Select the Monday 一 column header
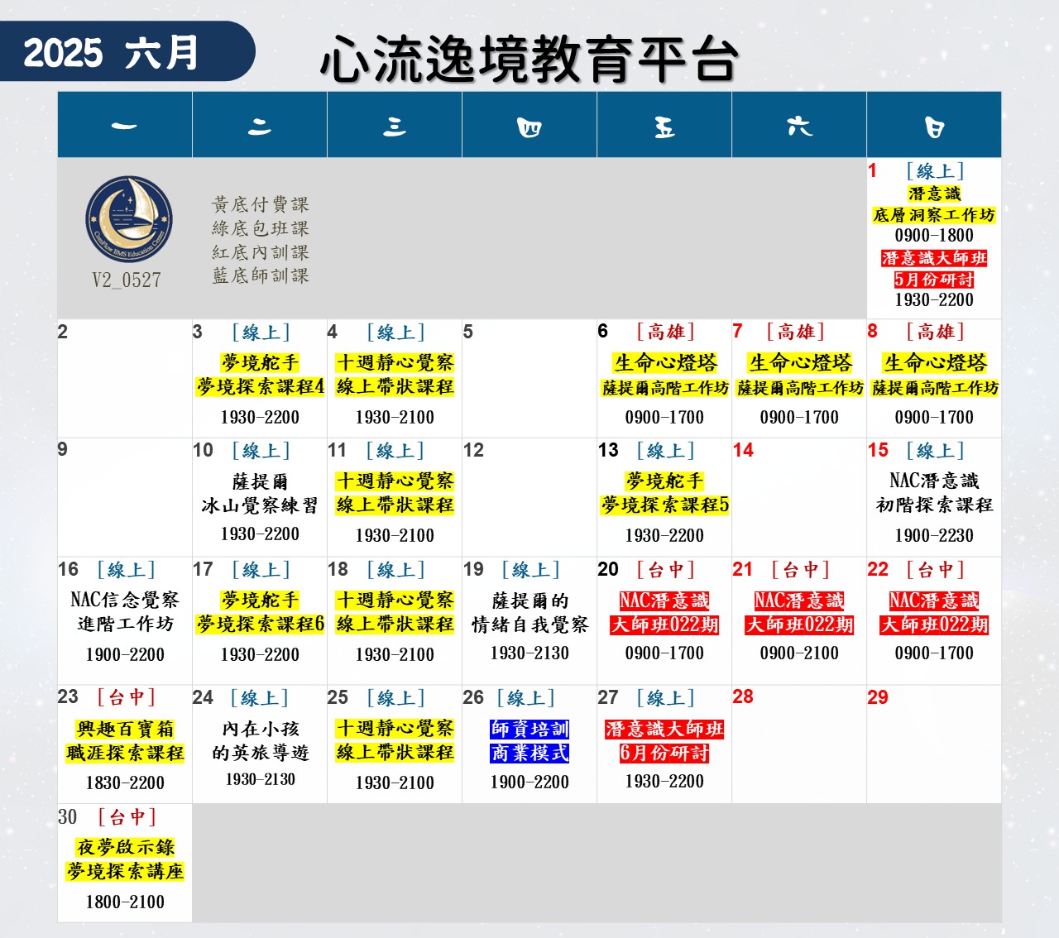Image resolution: width=1059 pixels, height=938 pixels. tap(125, 126)
